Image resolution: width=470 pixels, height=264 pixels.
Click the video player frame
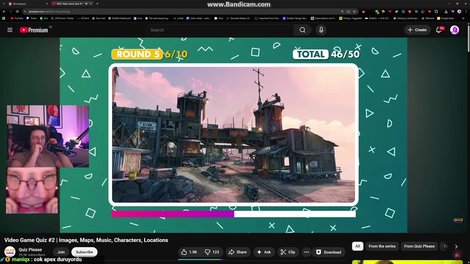point(234,135)
